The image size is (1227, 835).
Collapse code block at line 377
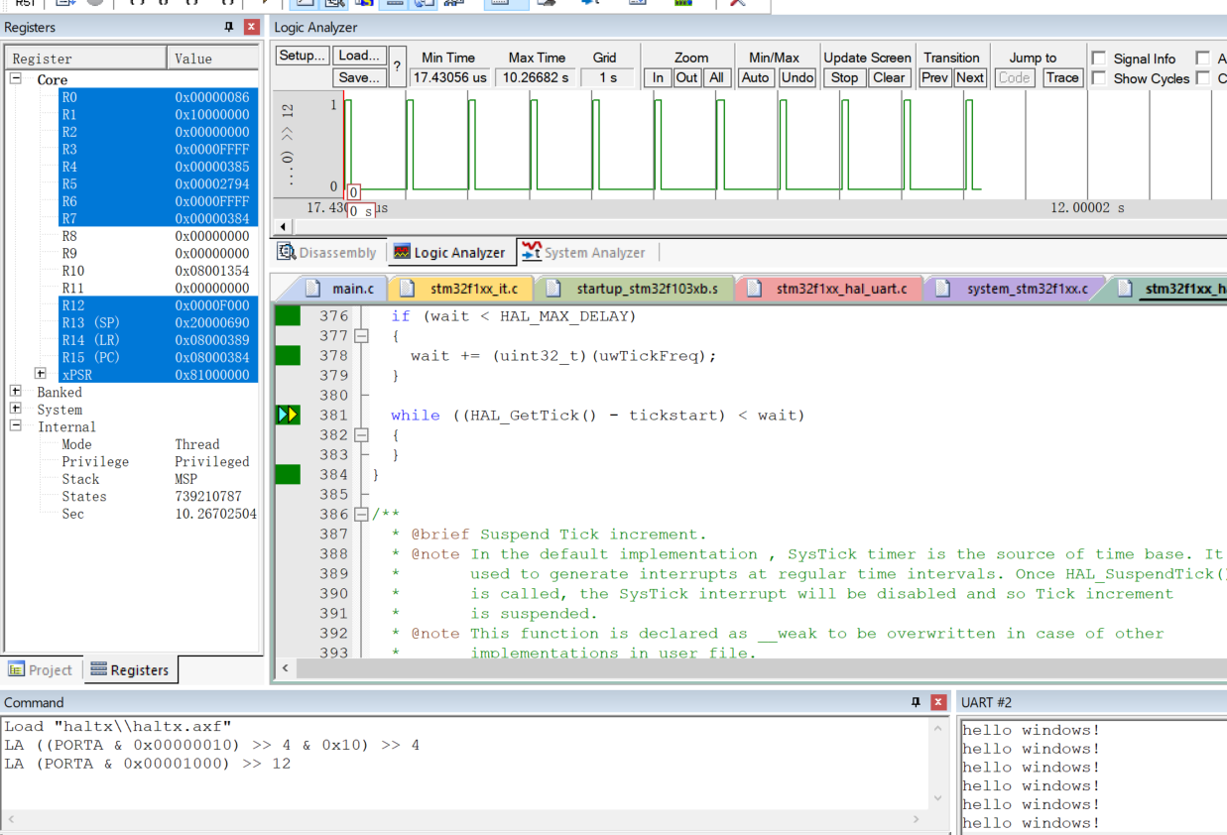point(361,336)
